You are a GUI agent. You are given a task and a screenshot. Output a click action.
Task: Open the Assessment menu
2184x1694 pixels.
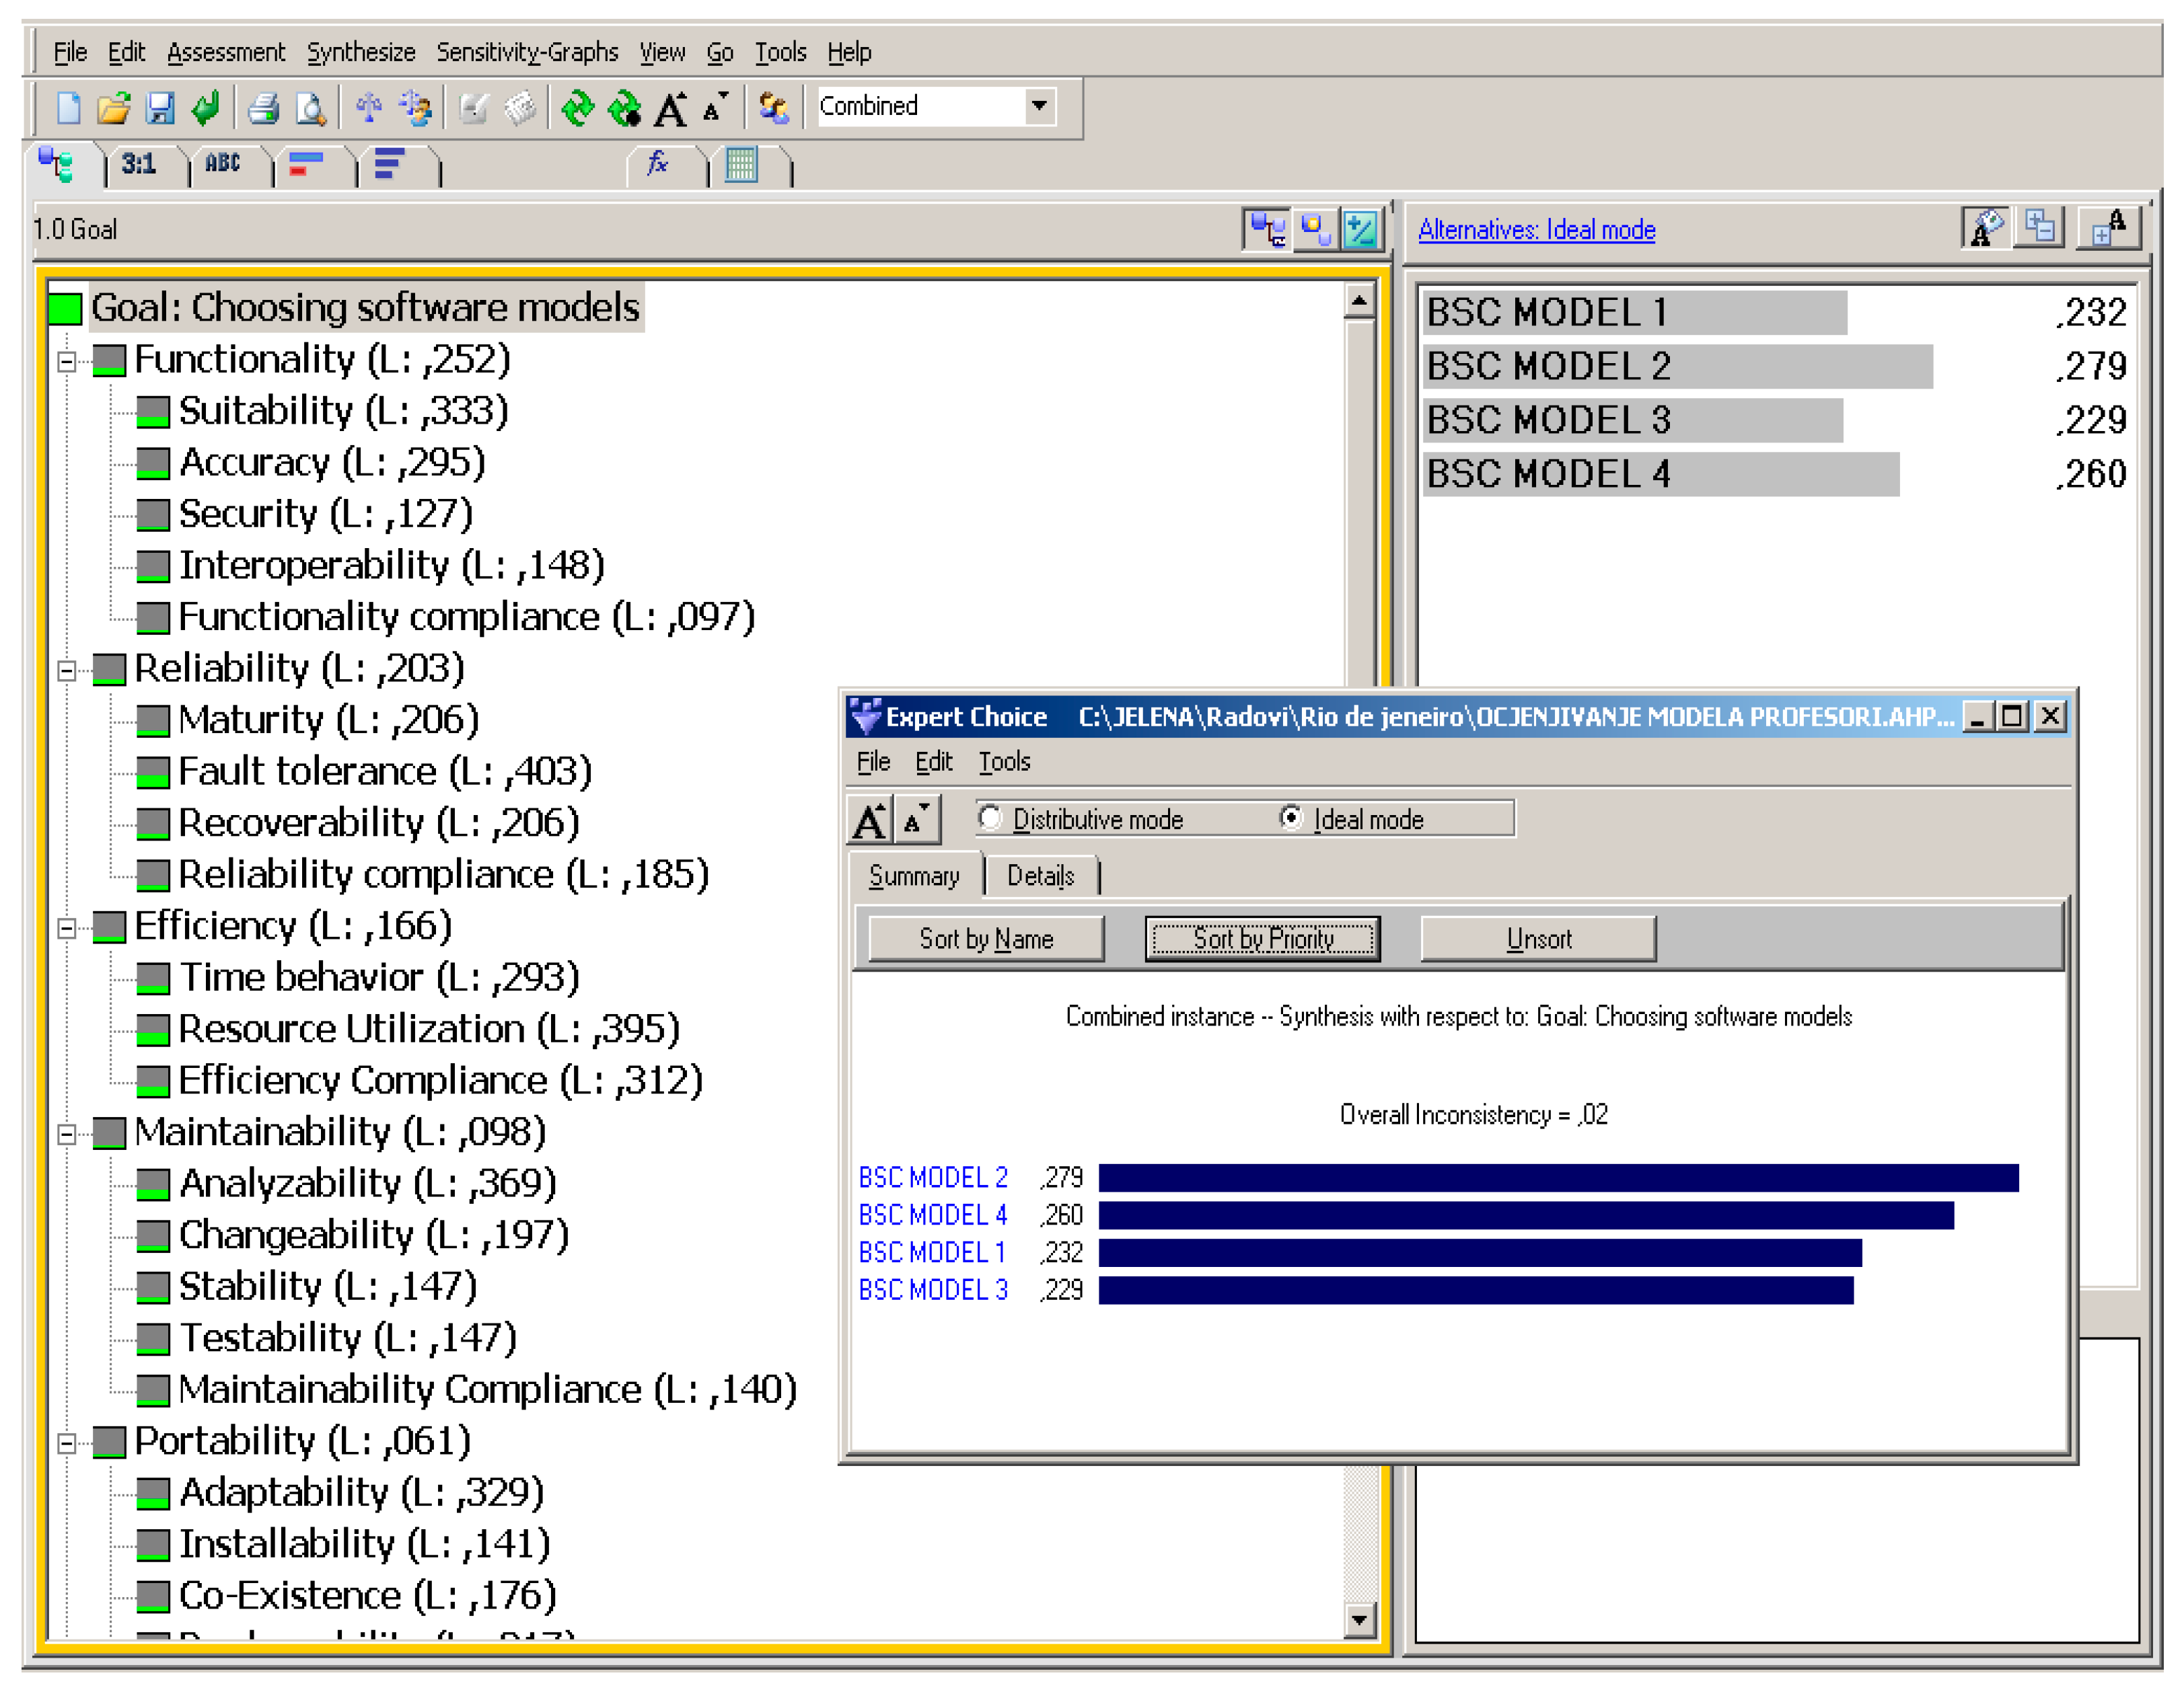(x=226, y=52)
